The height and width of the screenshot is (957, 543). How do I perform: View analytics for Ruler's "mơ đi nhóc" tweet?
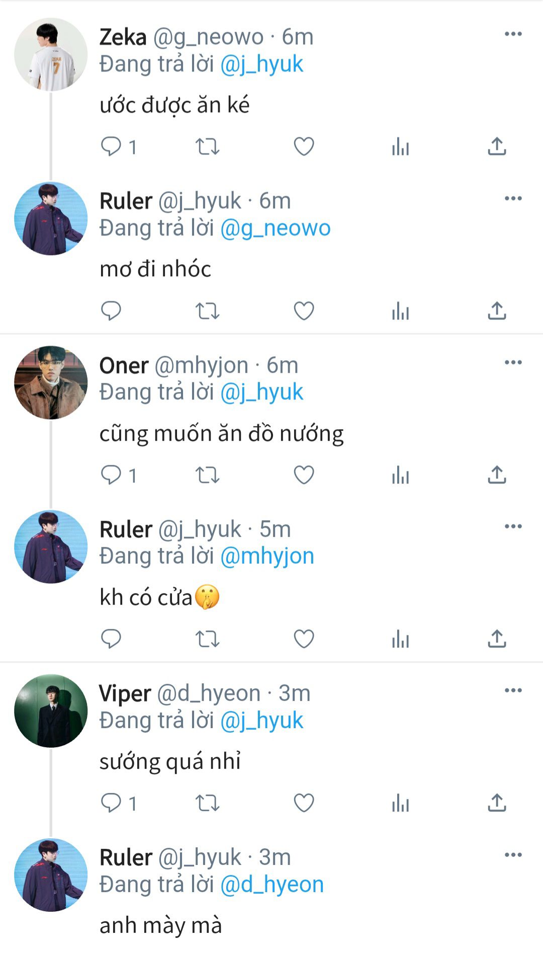coord(400,311)
